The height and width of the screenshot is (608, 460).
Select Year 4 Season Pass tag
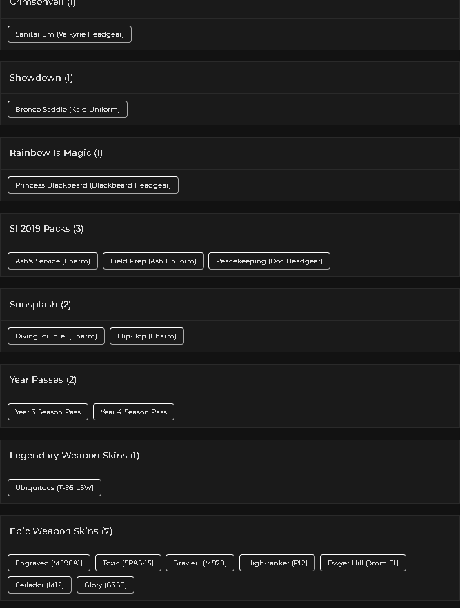(x=134, y=412)
